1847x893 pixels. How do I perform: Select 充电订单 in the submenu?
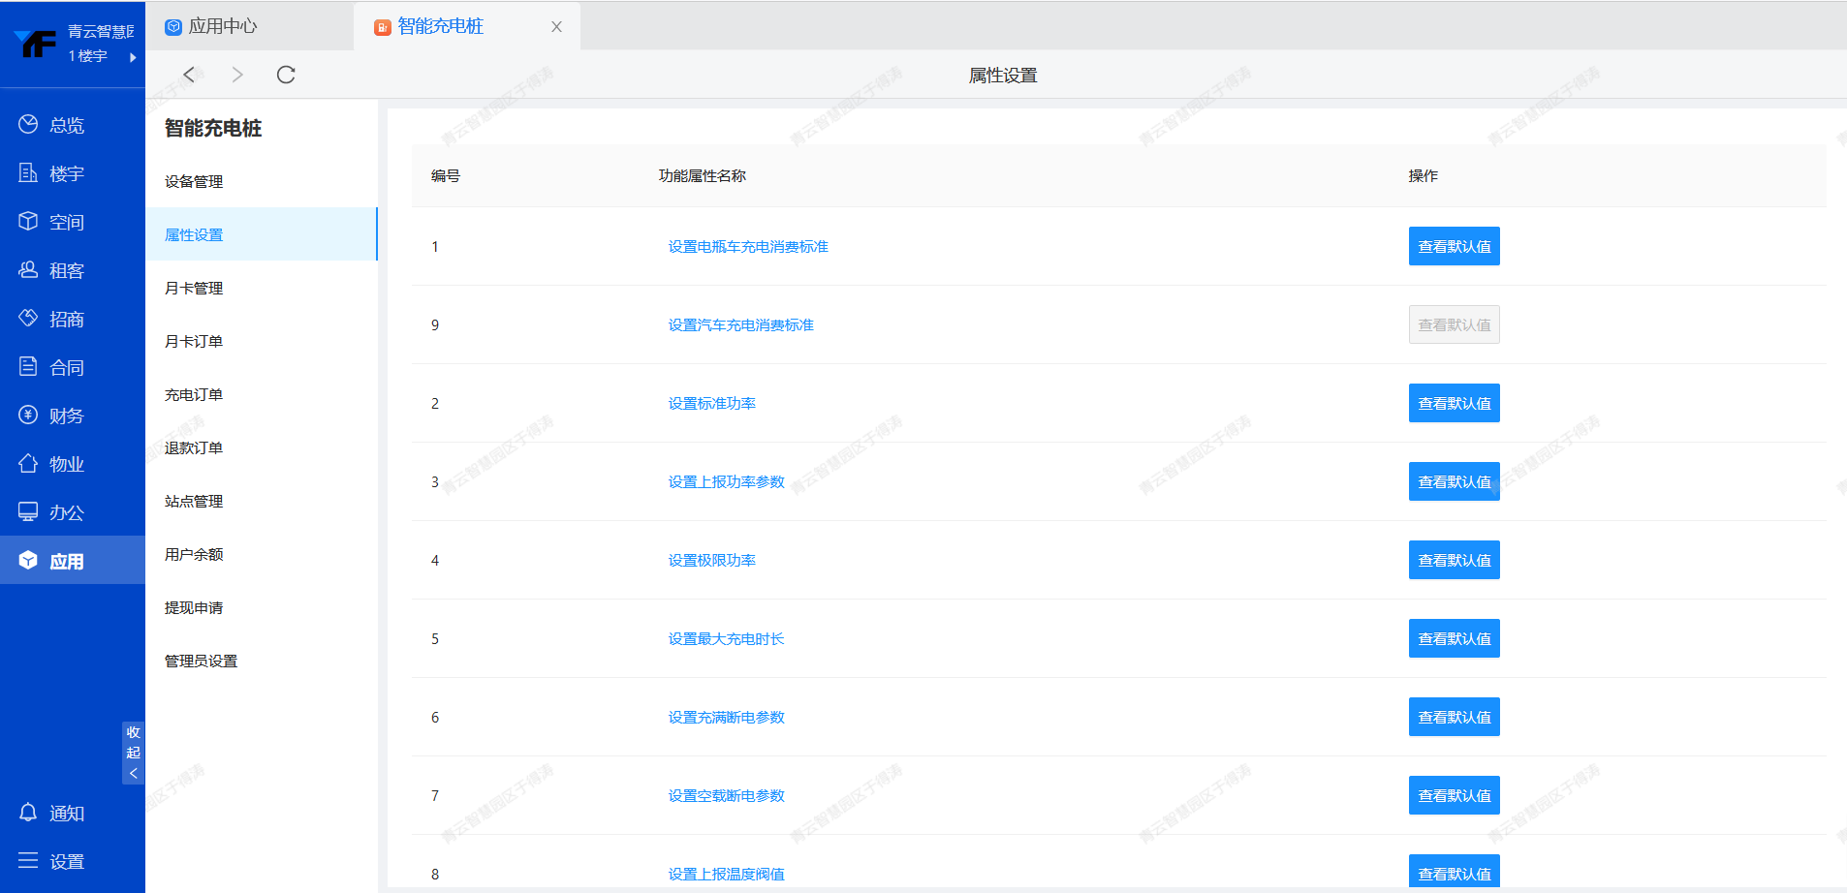coord(194,394)
